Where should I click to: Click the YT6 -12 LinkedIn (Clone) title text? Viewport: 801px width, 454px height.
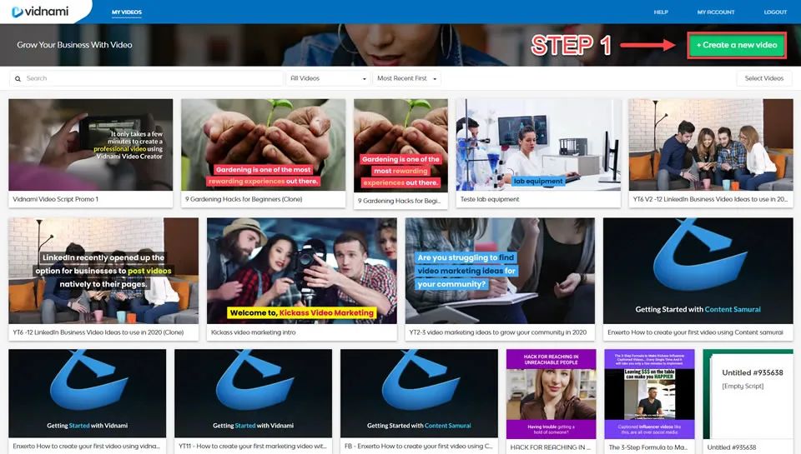click(98, 332)
